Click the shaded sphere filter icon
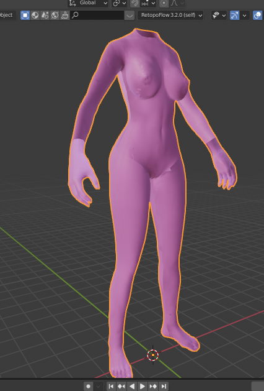 pyautogui.click(x=35, y=15)
